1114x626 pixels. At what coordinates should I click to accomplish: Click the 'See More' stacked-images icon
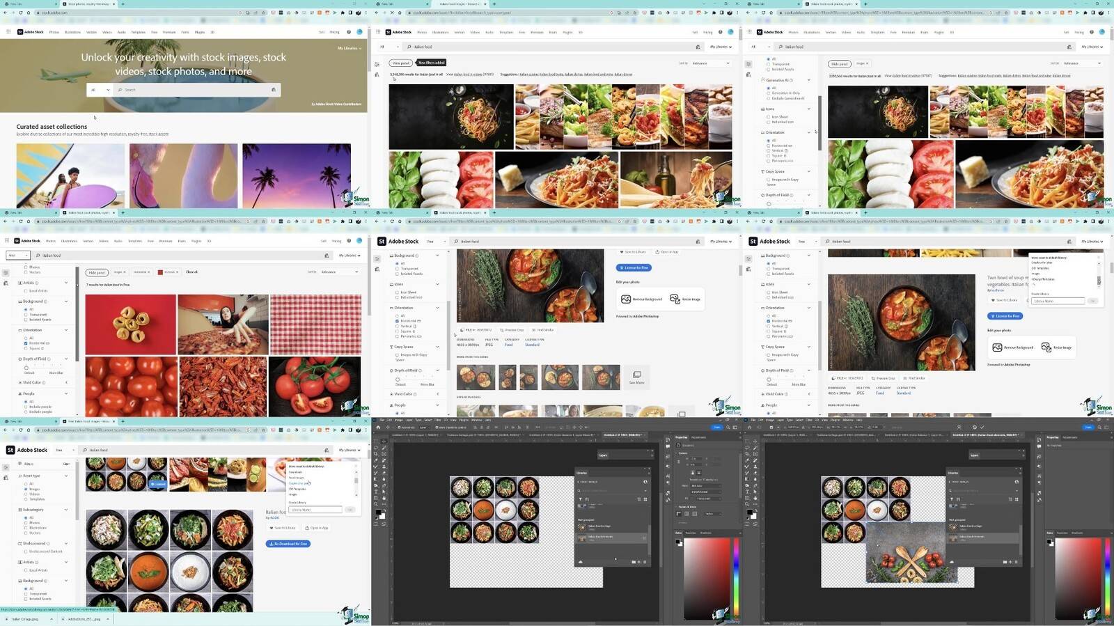tap(636, 375)
